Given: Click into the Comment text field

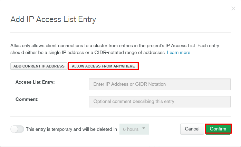Looking at the screenshot, I should pos(159,102).
